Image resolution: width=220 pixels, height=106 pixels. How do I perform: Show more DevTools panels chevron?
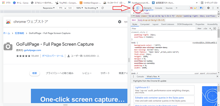coord(177,8)
